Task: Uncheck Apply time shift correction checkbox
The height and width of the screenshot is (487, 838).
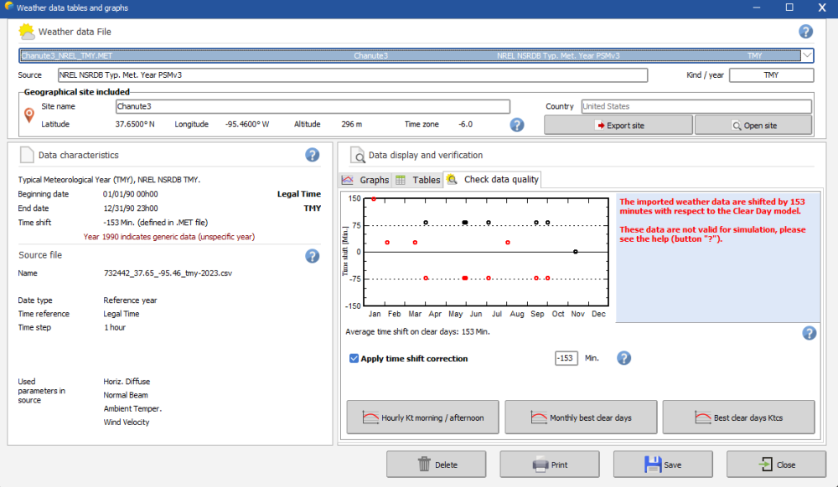Action: point(354,358)
